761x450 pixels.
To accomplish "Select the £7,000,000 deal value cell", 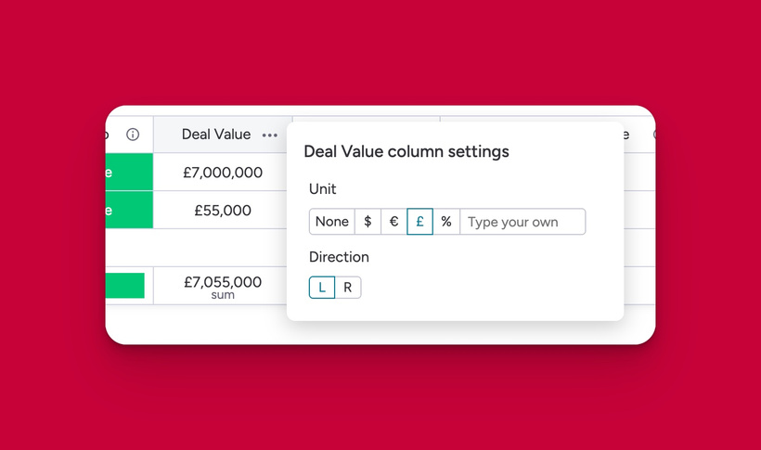I will coord(223,173).
